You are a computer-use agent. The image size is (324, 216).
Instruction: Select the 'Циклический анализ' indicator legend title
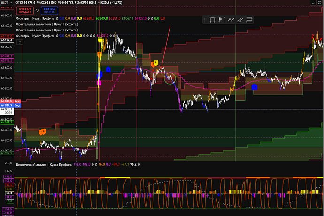[43, 164]
